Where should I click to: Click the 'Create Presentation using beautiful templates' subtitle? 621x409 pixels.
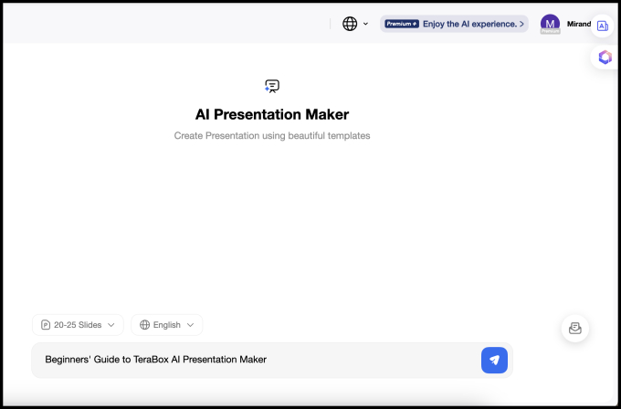coord(272,136)
